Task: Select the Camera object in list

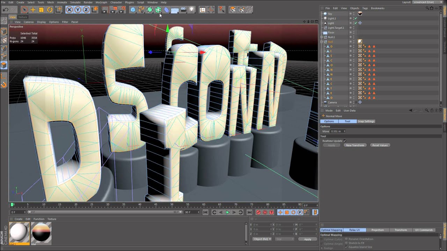Action: click(332, 102)
